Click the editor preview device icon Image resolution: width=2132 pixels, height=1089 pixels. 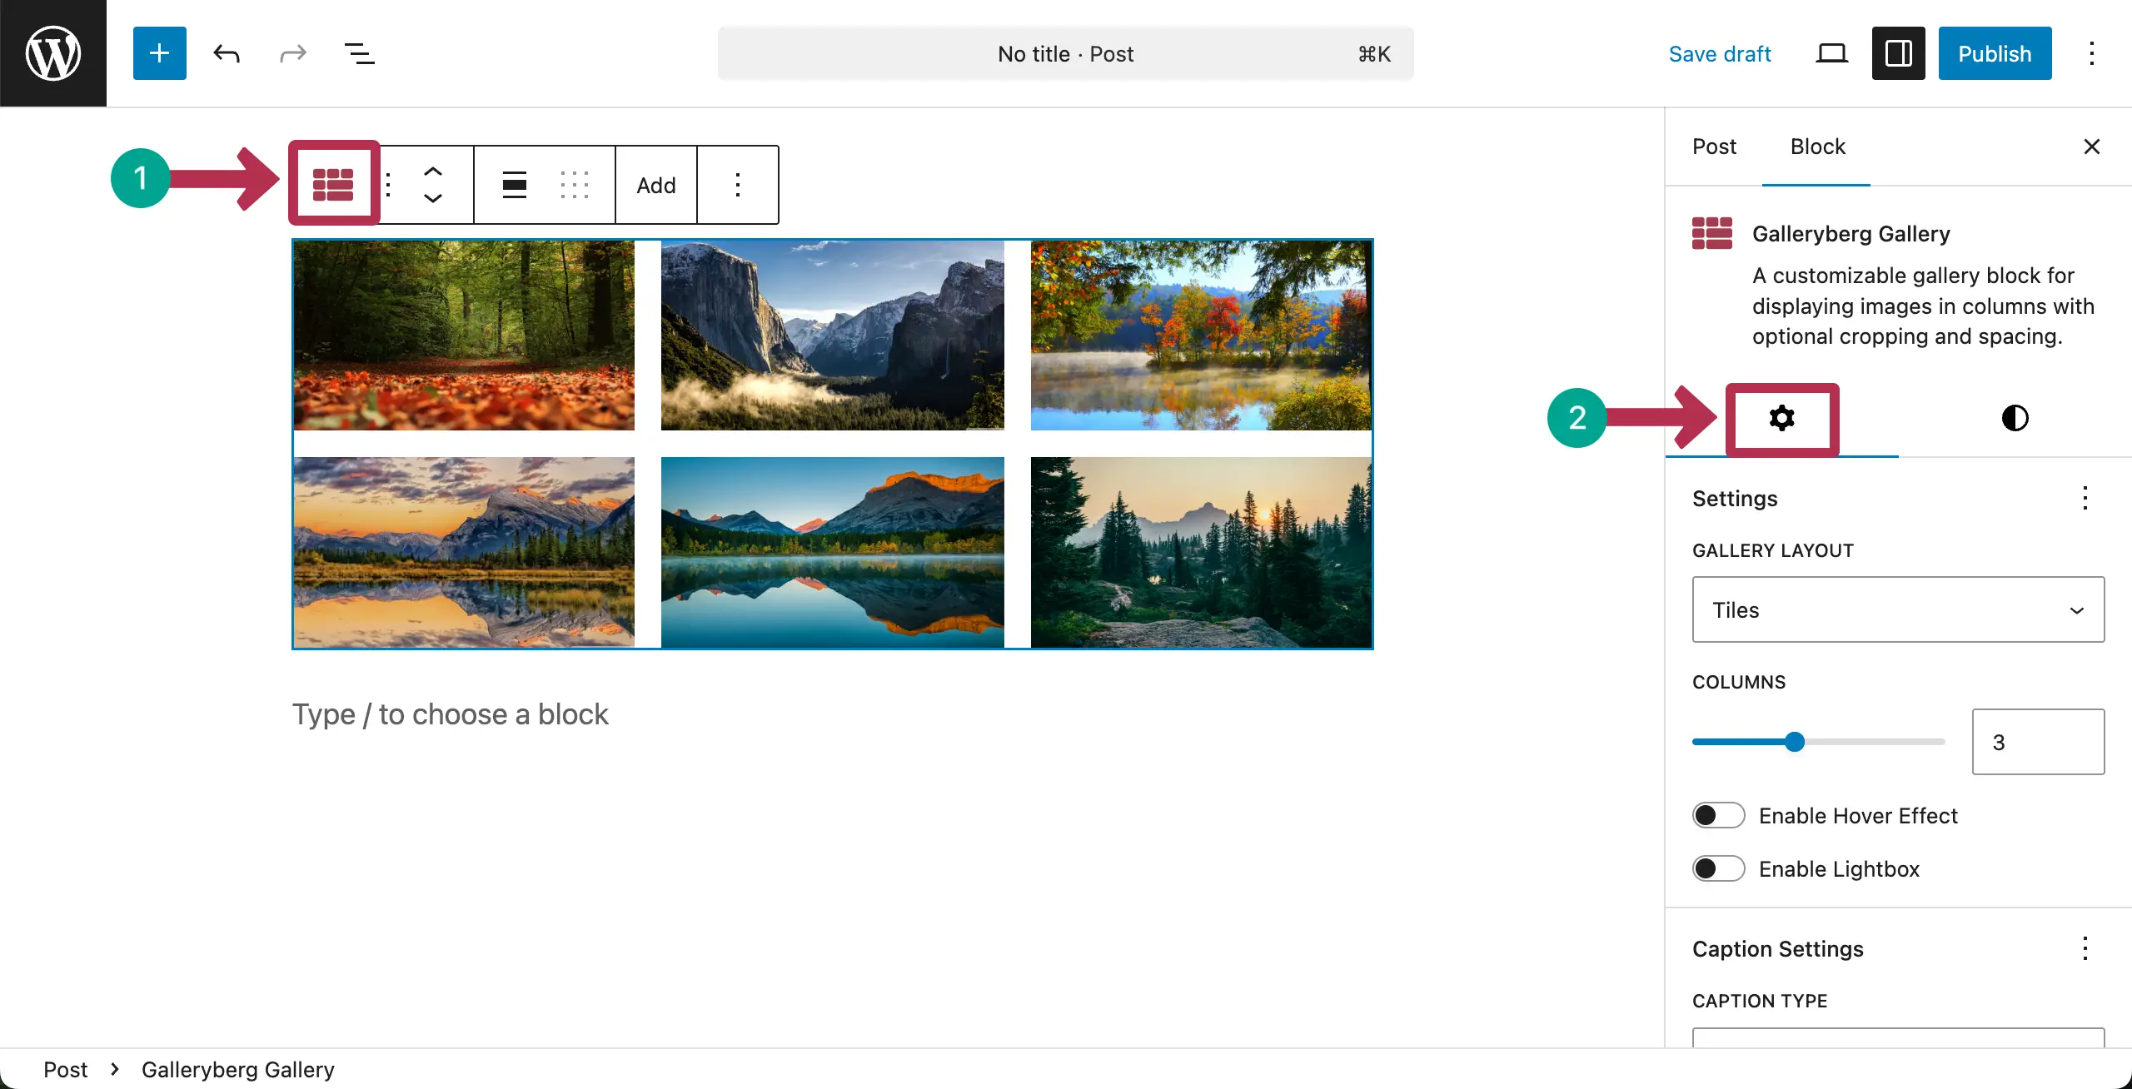point(1831,52)
